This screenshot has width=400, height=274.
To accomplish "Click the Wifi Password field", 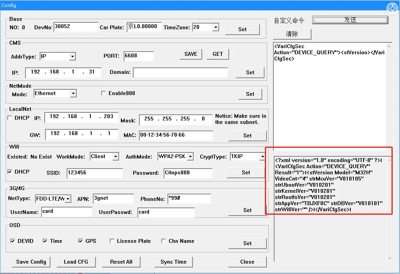I will [188, 173].
